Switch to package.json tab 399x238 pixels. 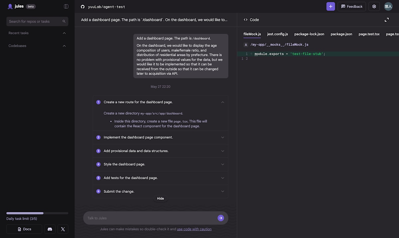(x=341, y=34)
